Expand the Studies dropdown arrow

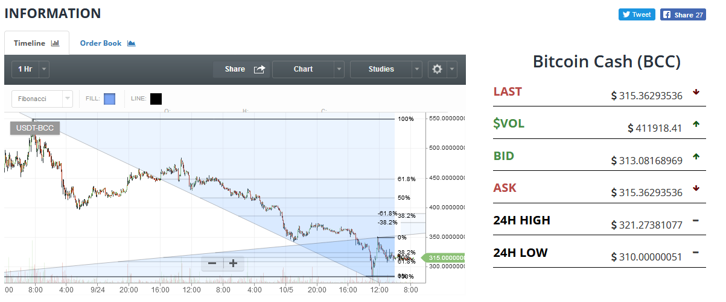[417, 70]
